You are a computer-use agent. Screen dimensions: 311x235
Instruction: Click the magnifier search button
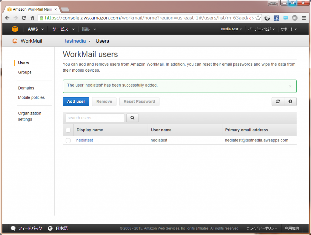tap(132, 118)
